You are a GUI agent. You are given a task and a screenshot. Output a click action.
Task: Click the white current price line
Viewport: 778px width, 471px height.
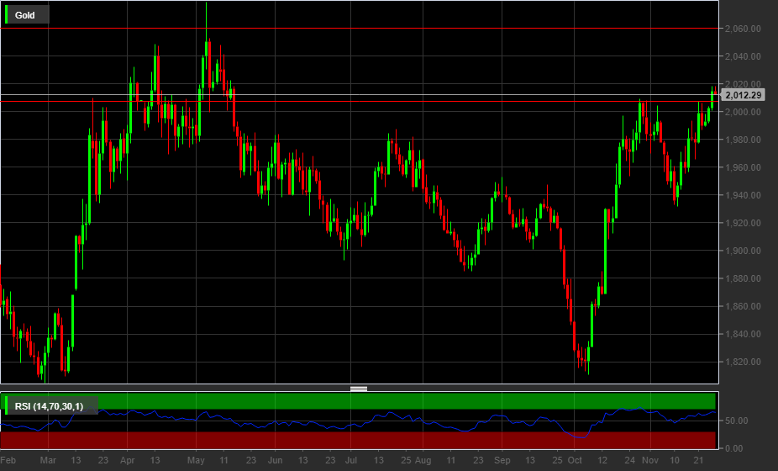point(360,94)
